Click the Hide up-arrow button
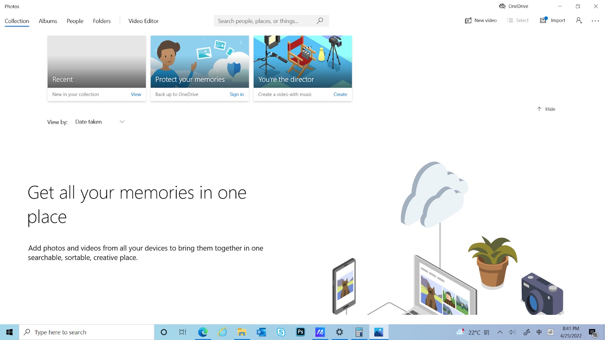Screen dimensions: 605x340 tap(546, 109)
